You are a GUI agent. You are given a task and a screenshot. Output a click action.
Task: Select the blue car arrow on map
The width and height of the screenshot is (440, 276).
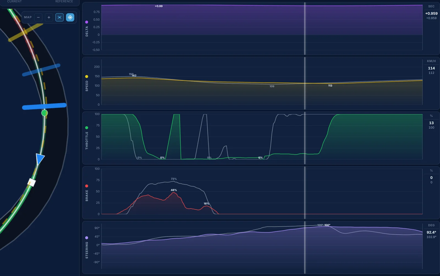pos(40,159)
